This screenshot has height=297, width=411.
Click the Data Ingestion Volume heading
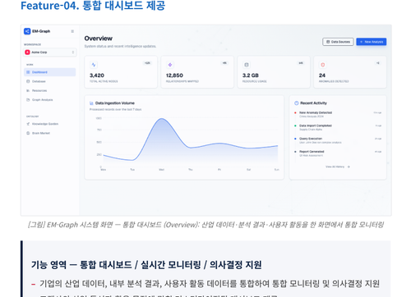(x=115, y=103)
